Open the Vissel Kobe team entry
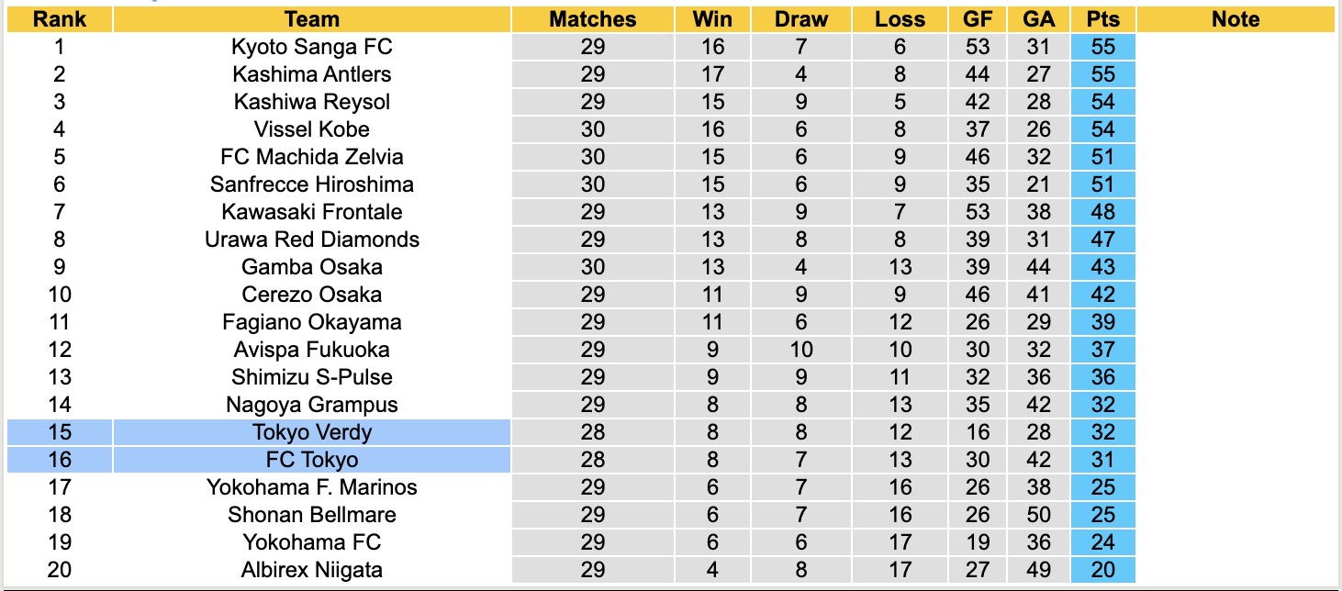1342x591 pixels. click(311, 129)
